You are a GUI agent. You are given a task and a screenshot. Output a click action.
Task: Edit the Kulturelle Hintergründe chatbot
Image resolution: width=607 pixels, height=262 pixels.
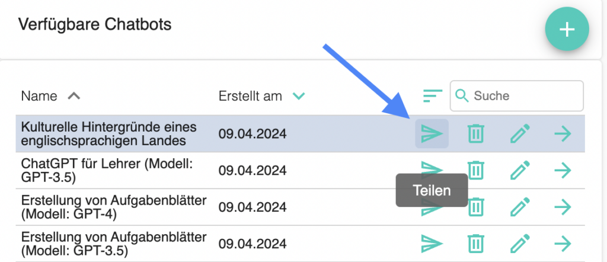[519, 134]
